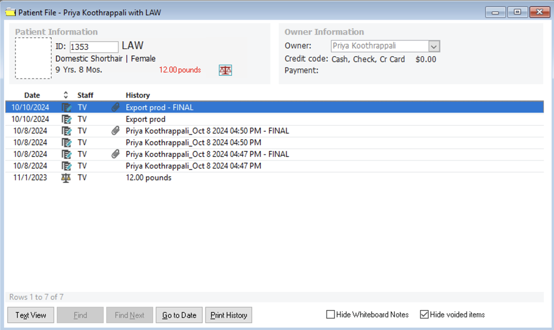Click the Staff column header
Viewport: 554px width, 330px height.
click(85, 95)
